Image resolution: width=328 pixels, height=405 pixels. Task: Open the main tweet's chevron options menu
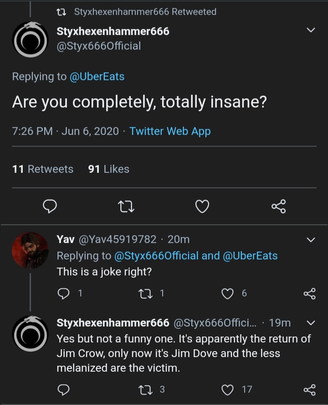tap(311, 30)
